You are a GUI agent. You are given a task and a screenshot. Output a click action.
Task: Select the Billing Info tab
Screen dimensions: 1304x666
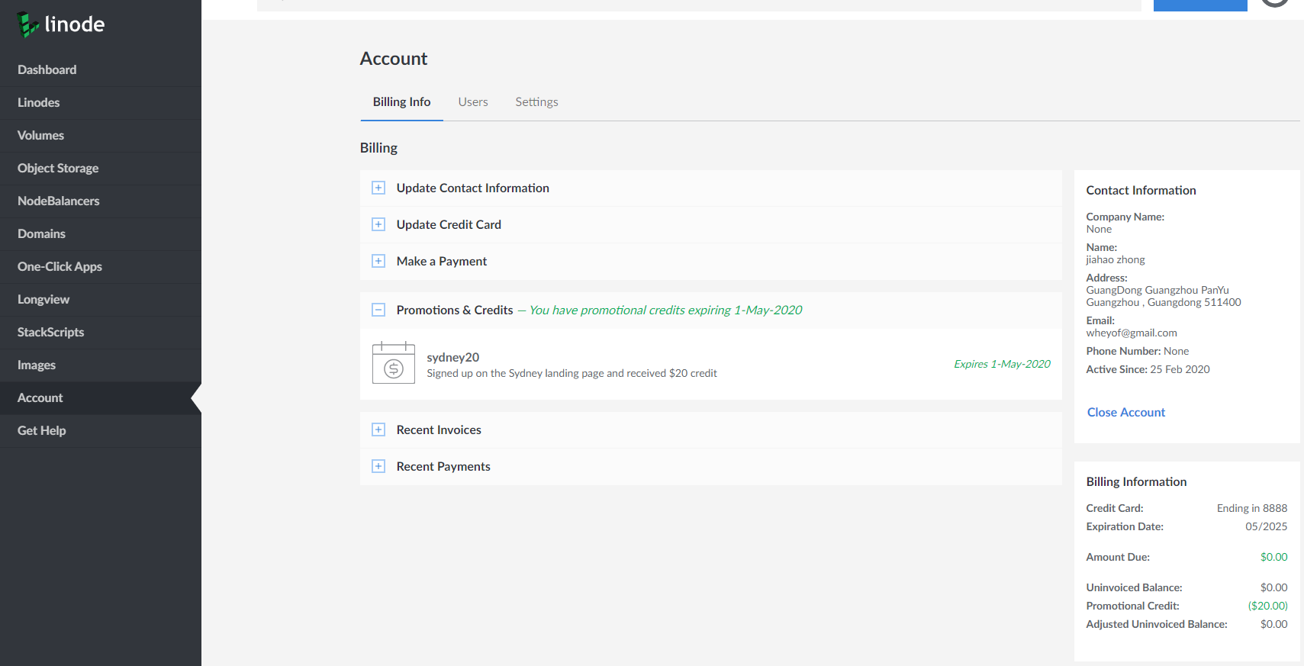click(x=401, y=101)
